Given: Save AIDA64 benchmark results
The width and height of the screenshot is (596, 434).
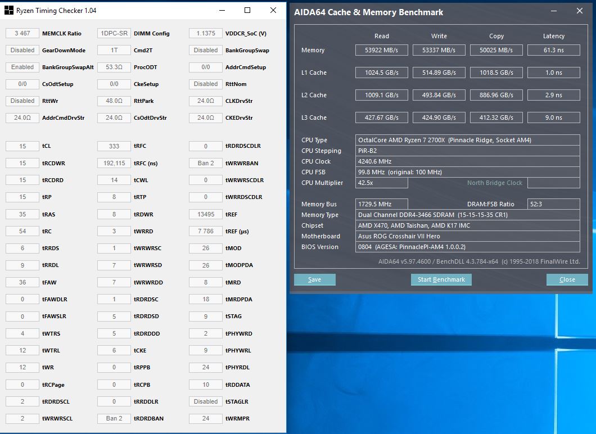Looking at the screenshot, I should (x=315, y=280).
